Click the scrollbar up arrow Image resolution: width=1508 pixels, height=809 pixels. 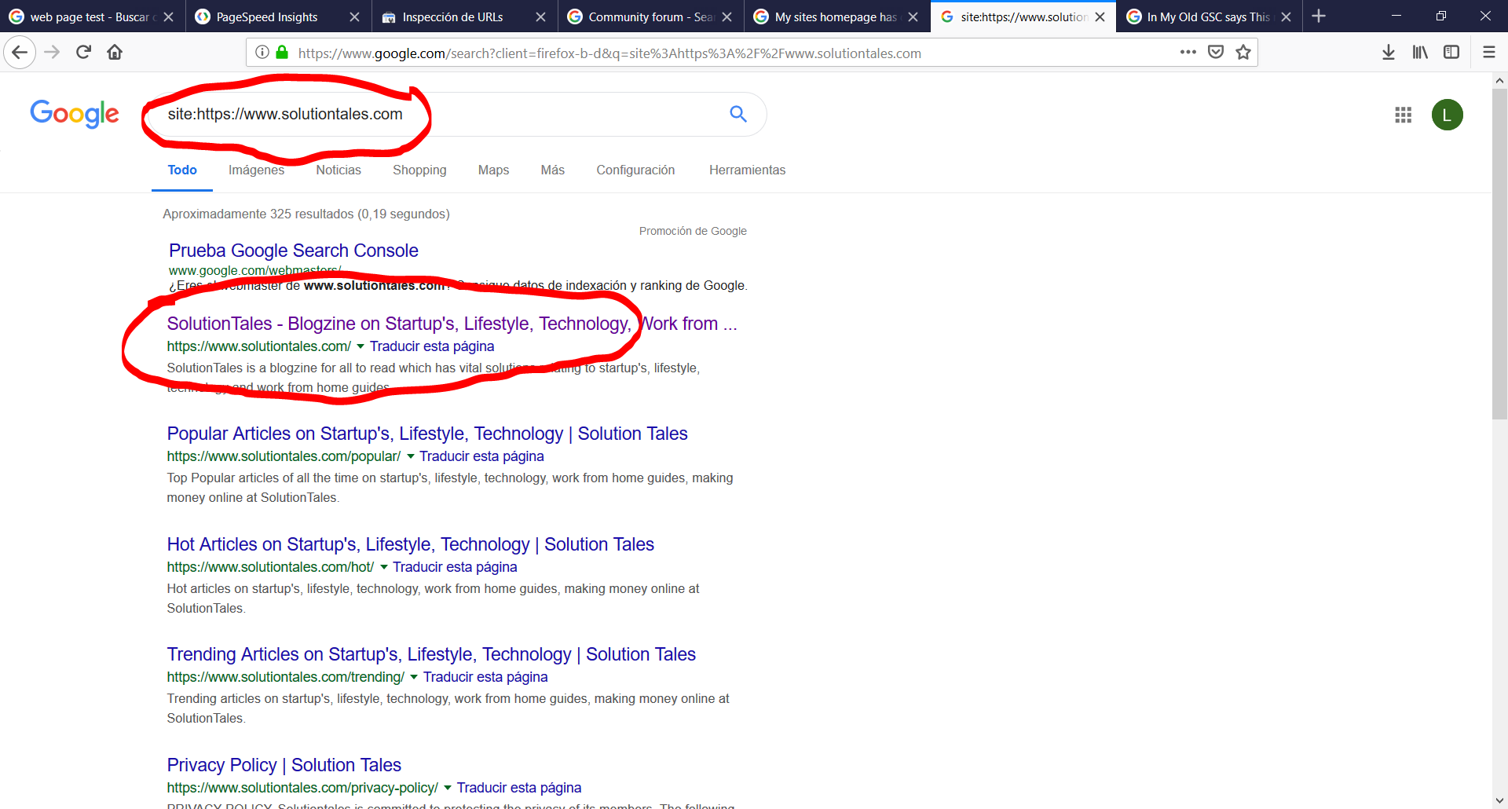(1499, 80)
